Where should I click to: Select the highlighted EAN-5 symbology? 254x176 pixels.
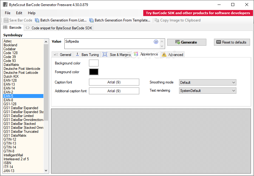point(23,96)
